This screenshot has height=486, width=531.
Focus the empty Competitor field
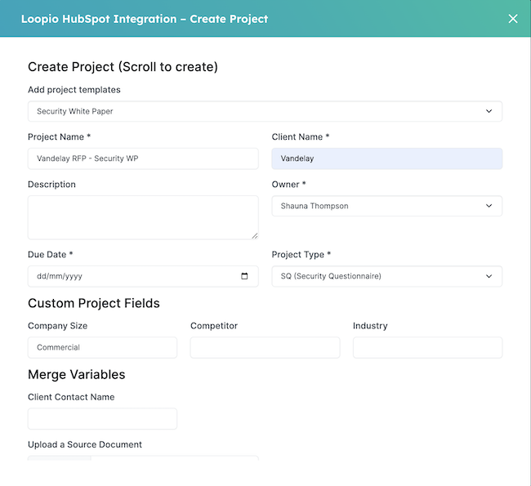[265, 347]
